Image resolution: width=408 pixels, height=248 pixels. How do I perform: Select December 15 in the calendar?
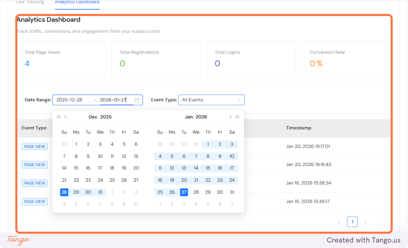(x=76, y=168)
